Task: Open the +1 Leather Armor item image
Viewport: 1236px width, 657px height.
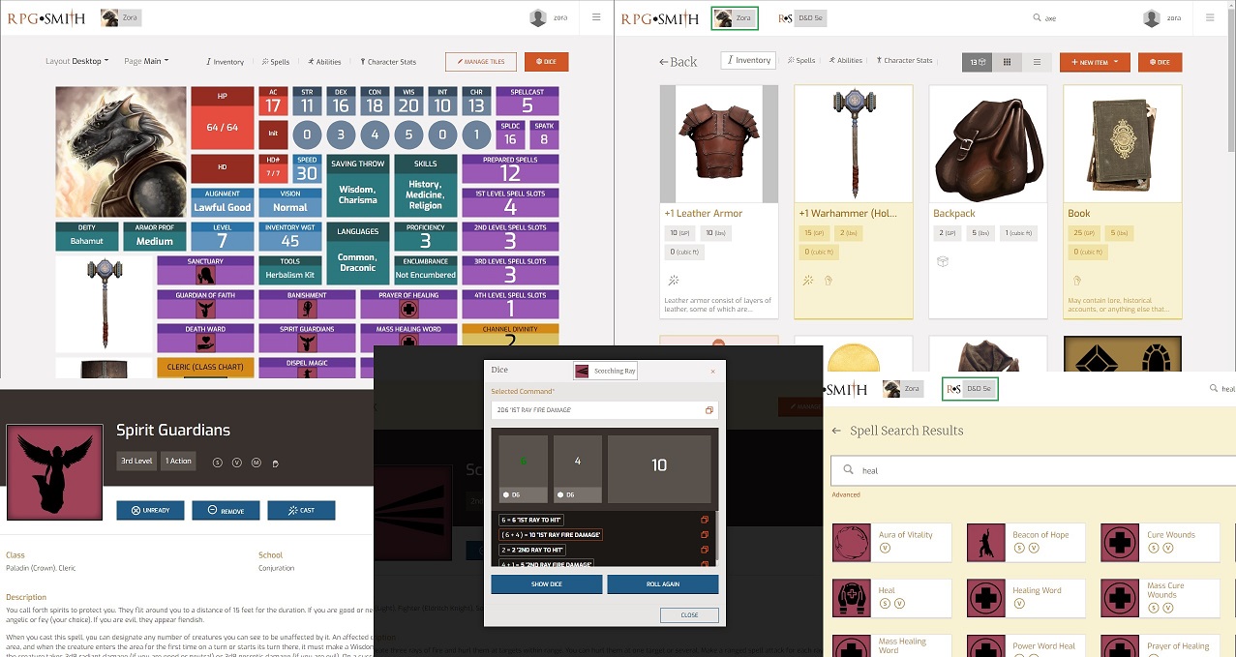Action: click(718, 144)
